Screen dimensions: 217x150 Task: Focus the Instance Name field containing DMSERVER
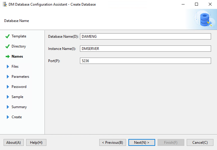coord(145,48)
